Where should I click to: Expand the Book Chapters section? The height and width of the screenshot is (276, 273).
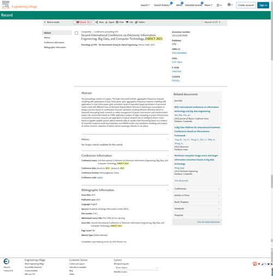[x=197, y=202]
